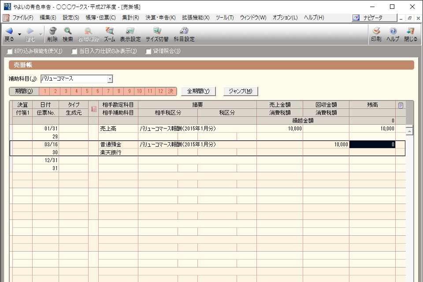423x282 pixels.
Task: Click slip number 31 cell
Action: [x=45, y=168]
